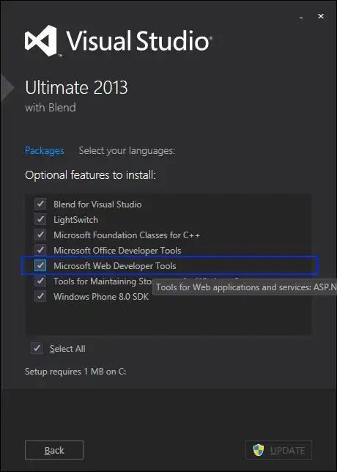Open the Packages tab

[x=44, y=150]
